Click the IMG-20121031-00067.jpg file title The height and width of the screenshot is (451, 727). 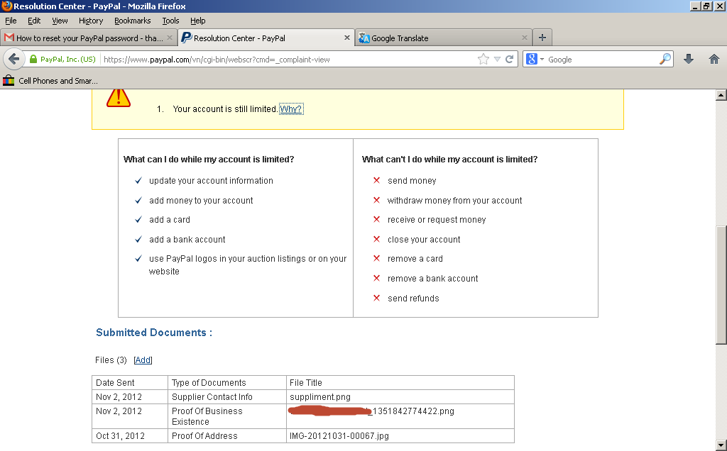click(339, 435)
